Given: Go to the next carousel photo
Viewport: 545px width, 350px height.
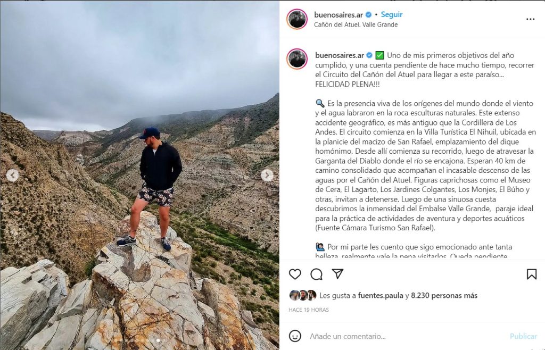Looking at the screenshot, I should click(x=268, y=176).
